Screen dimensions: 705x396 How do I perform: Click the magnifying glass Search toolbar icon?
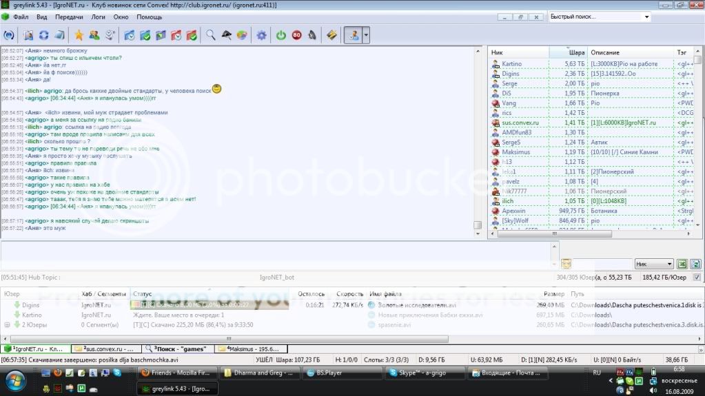coord(211,34)
